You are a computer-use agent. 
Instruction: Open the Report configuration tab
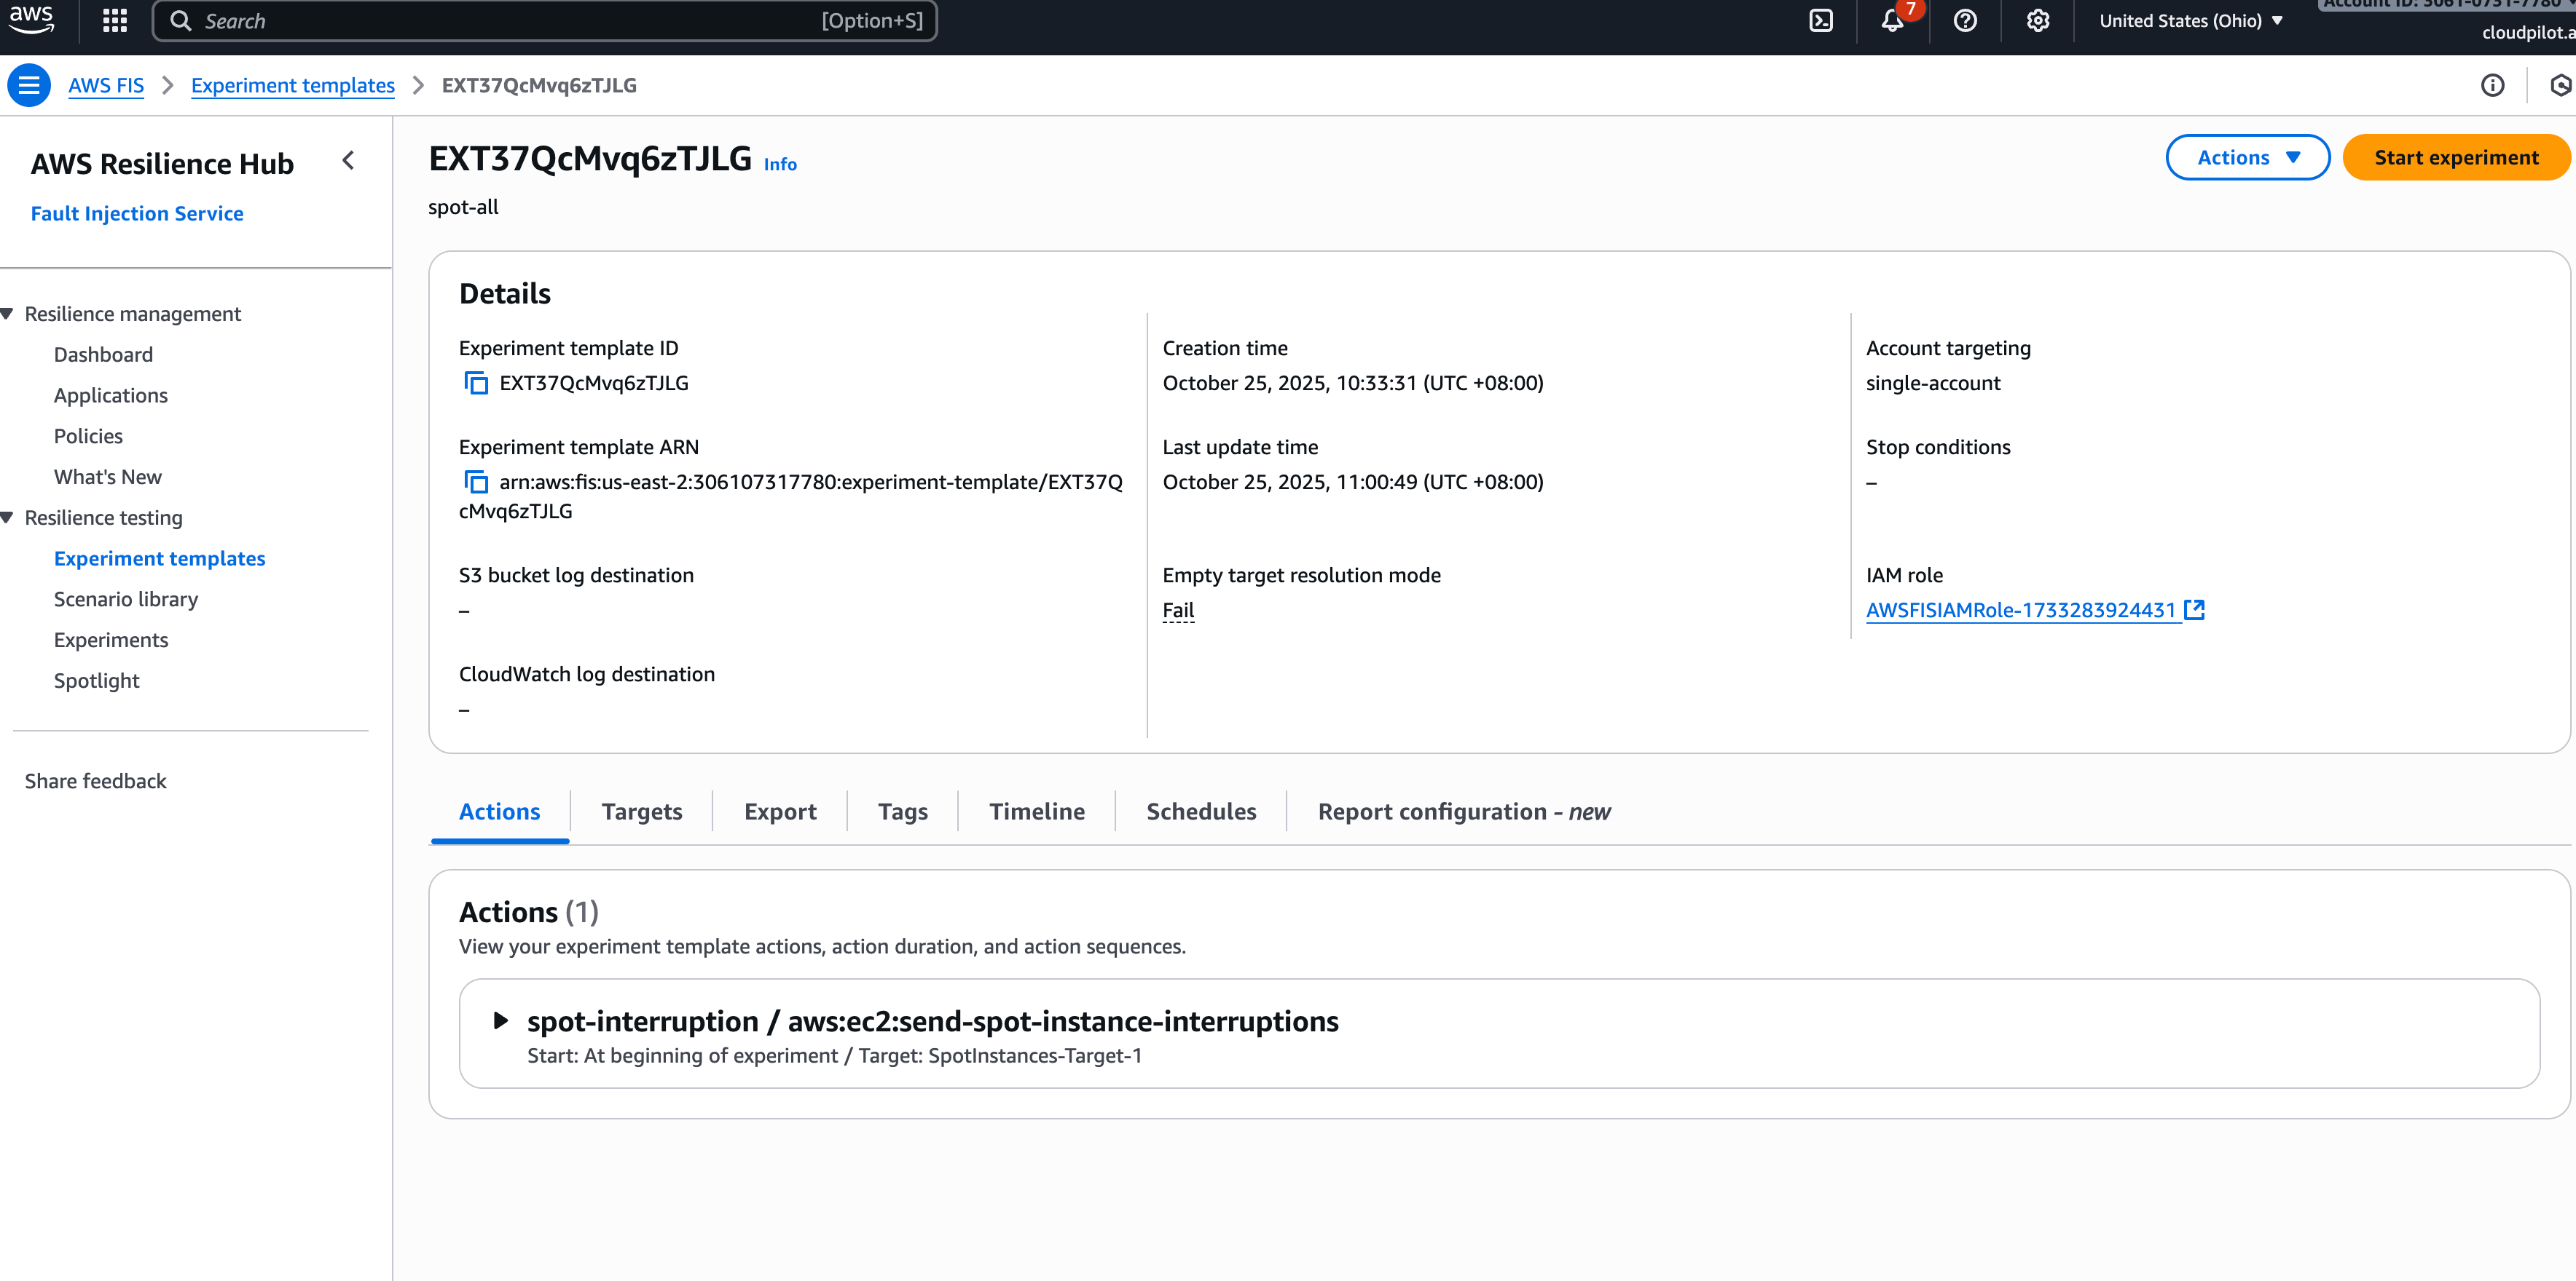click(x=1463, y=812)
